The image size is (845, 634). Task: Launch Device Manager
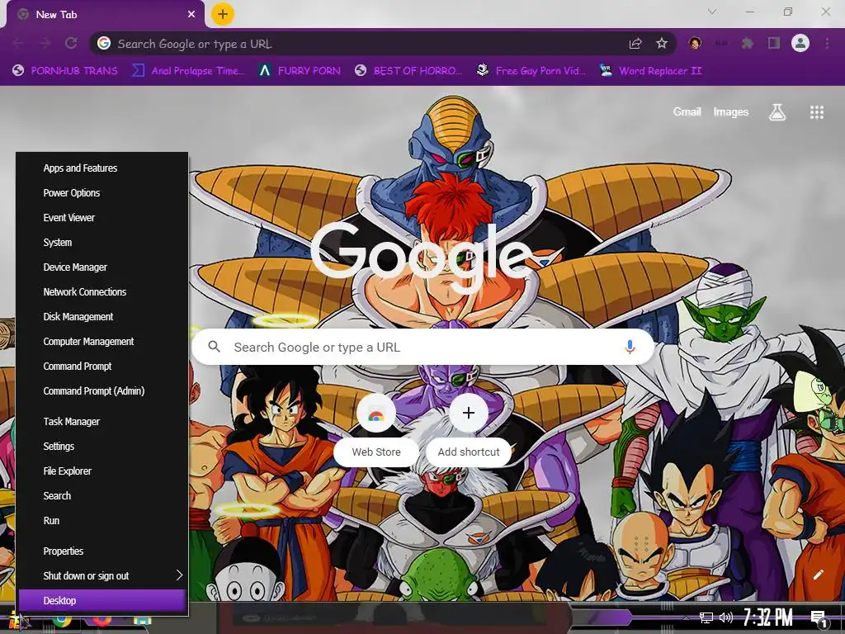(102, 267)
